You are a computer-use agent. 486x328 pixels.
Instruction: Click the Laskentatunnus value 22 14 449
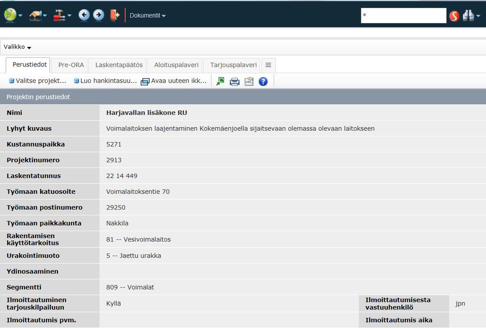click(121, 176)
